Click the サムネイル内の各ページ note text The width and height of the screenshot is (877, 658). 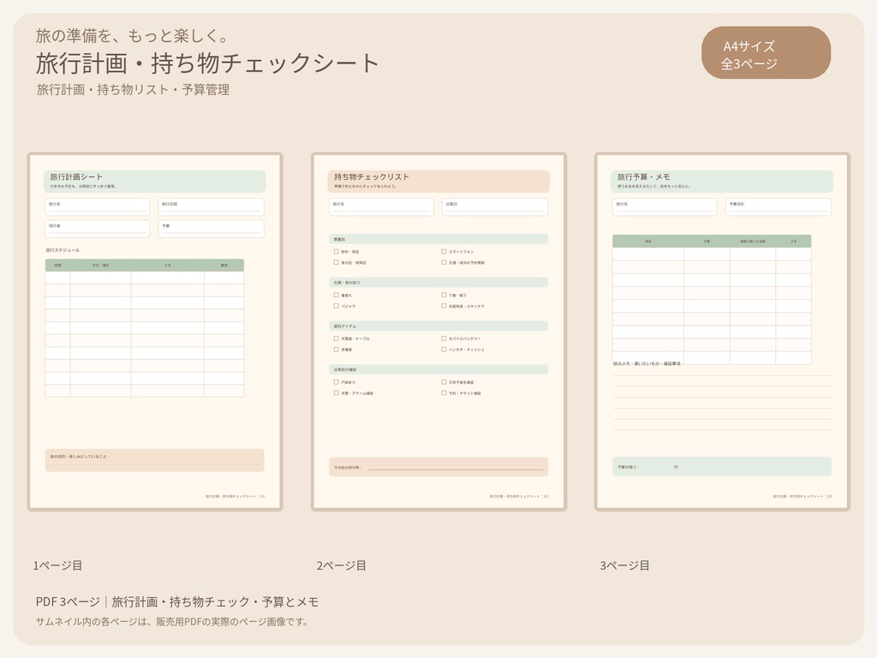click(x=172, y=622)
